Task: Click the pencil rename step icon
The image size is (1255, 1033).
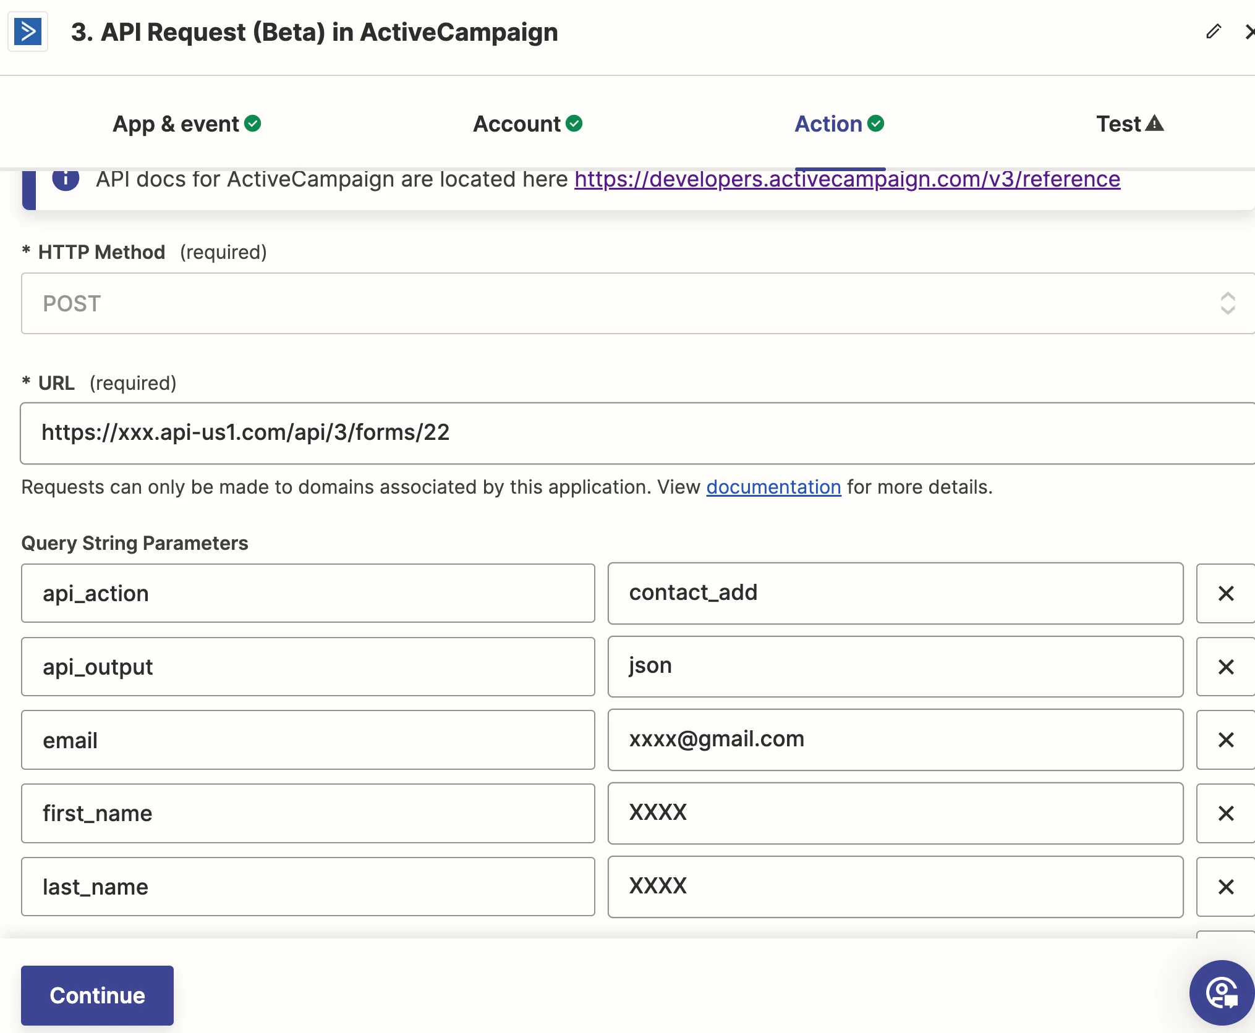Action: coord(1214,32)
